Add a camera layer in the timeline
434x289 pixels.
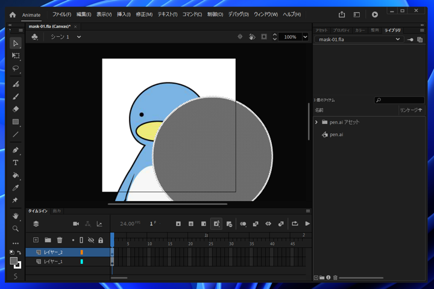coord(76,224)
